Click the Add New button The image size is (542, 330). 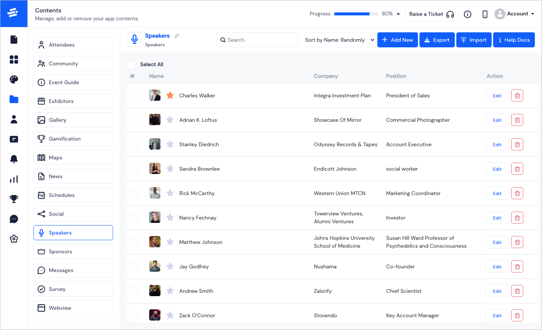tap(398, 40)
